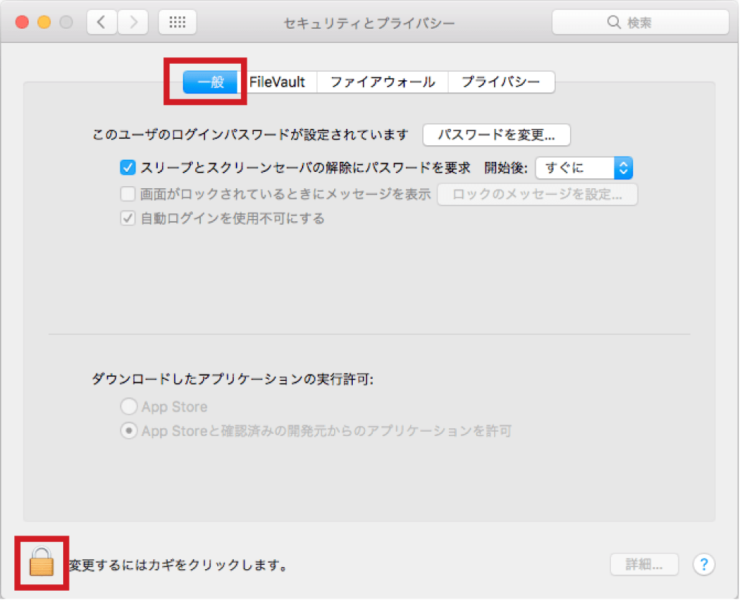The width and height of the screenshot is (740, 600).
Task: Click the padlock icon to unlock changes
Action: pyautogui.click(x=42, y=563)
